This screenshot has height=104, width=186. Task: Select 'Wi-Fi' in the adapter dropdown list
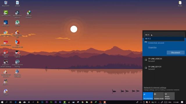coord(164,35)
